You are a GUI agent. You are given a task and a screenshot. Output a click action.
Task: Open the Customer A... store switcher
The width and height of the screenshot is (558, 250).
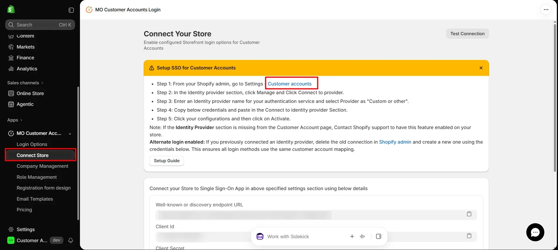tap(32, 240)
